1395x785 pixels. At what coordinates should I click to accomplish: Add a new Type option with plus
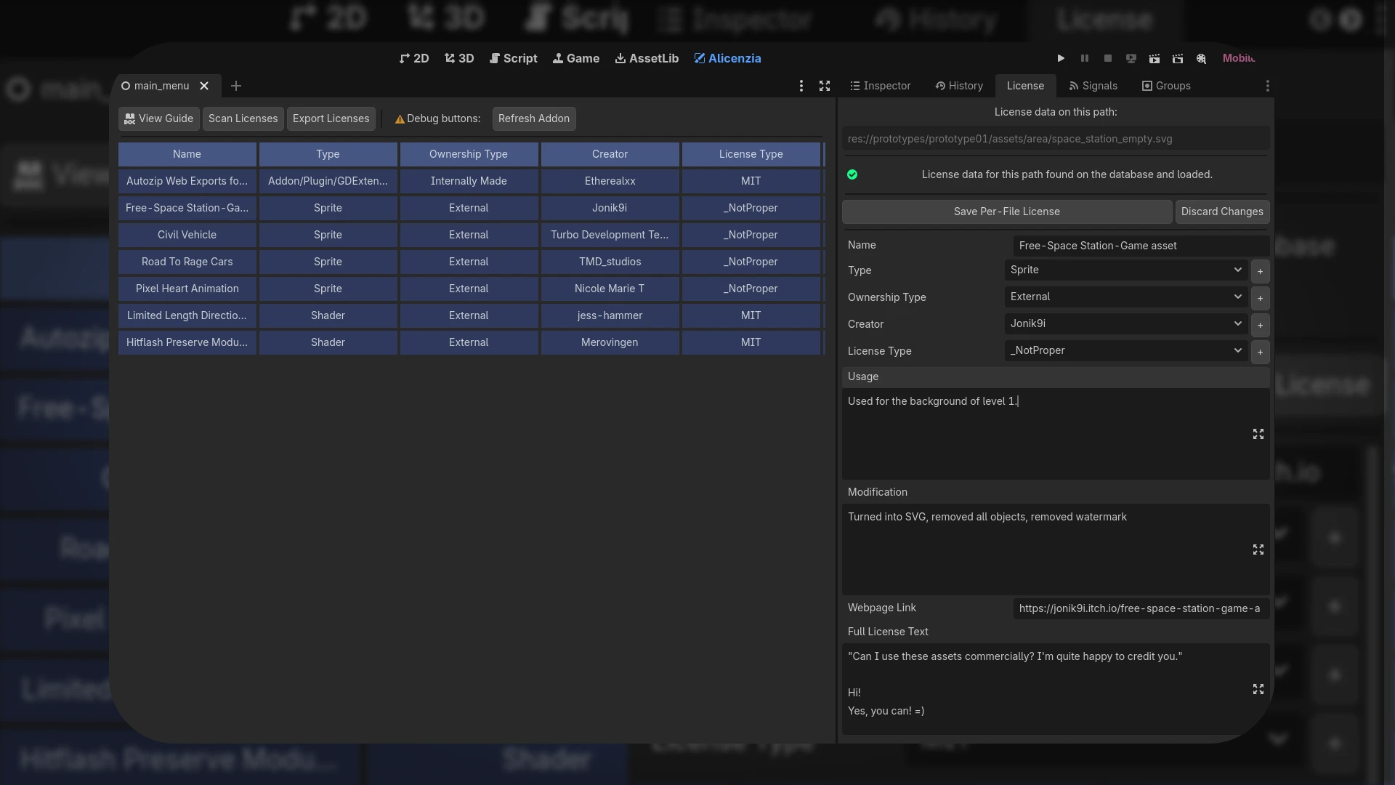[x=1260, y=271]
